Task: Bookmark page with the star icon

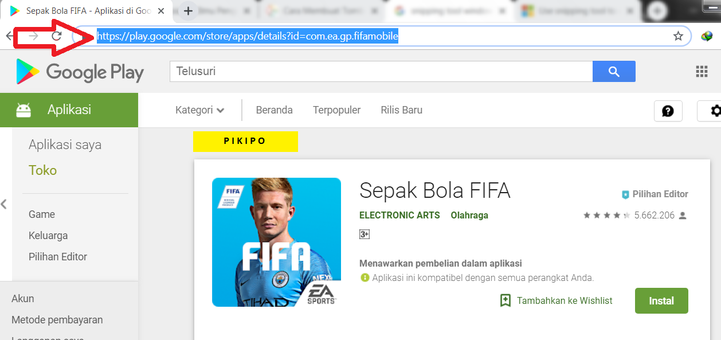Action: (678, 37)
